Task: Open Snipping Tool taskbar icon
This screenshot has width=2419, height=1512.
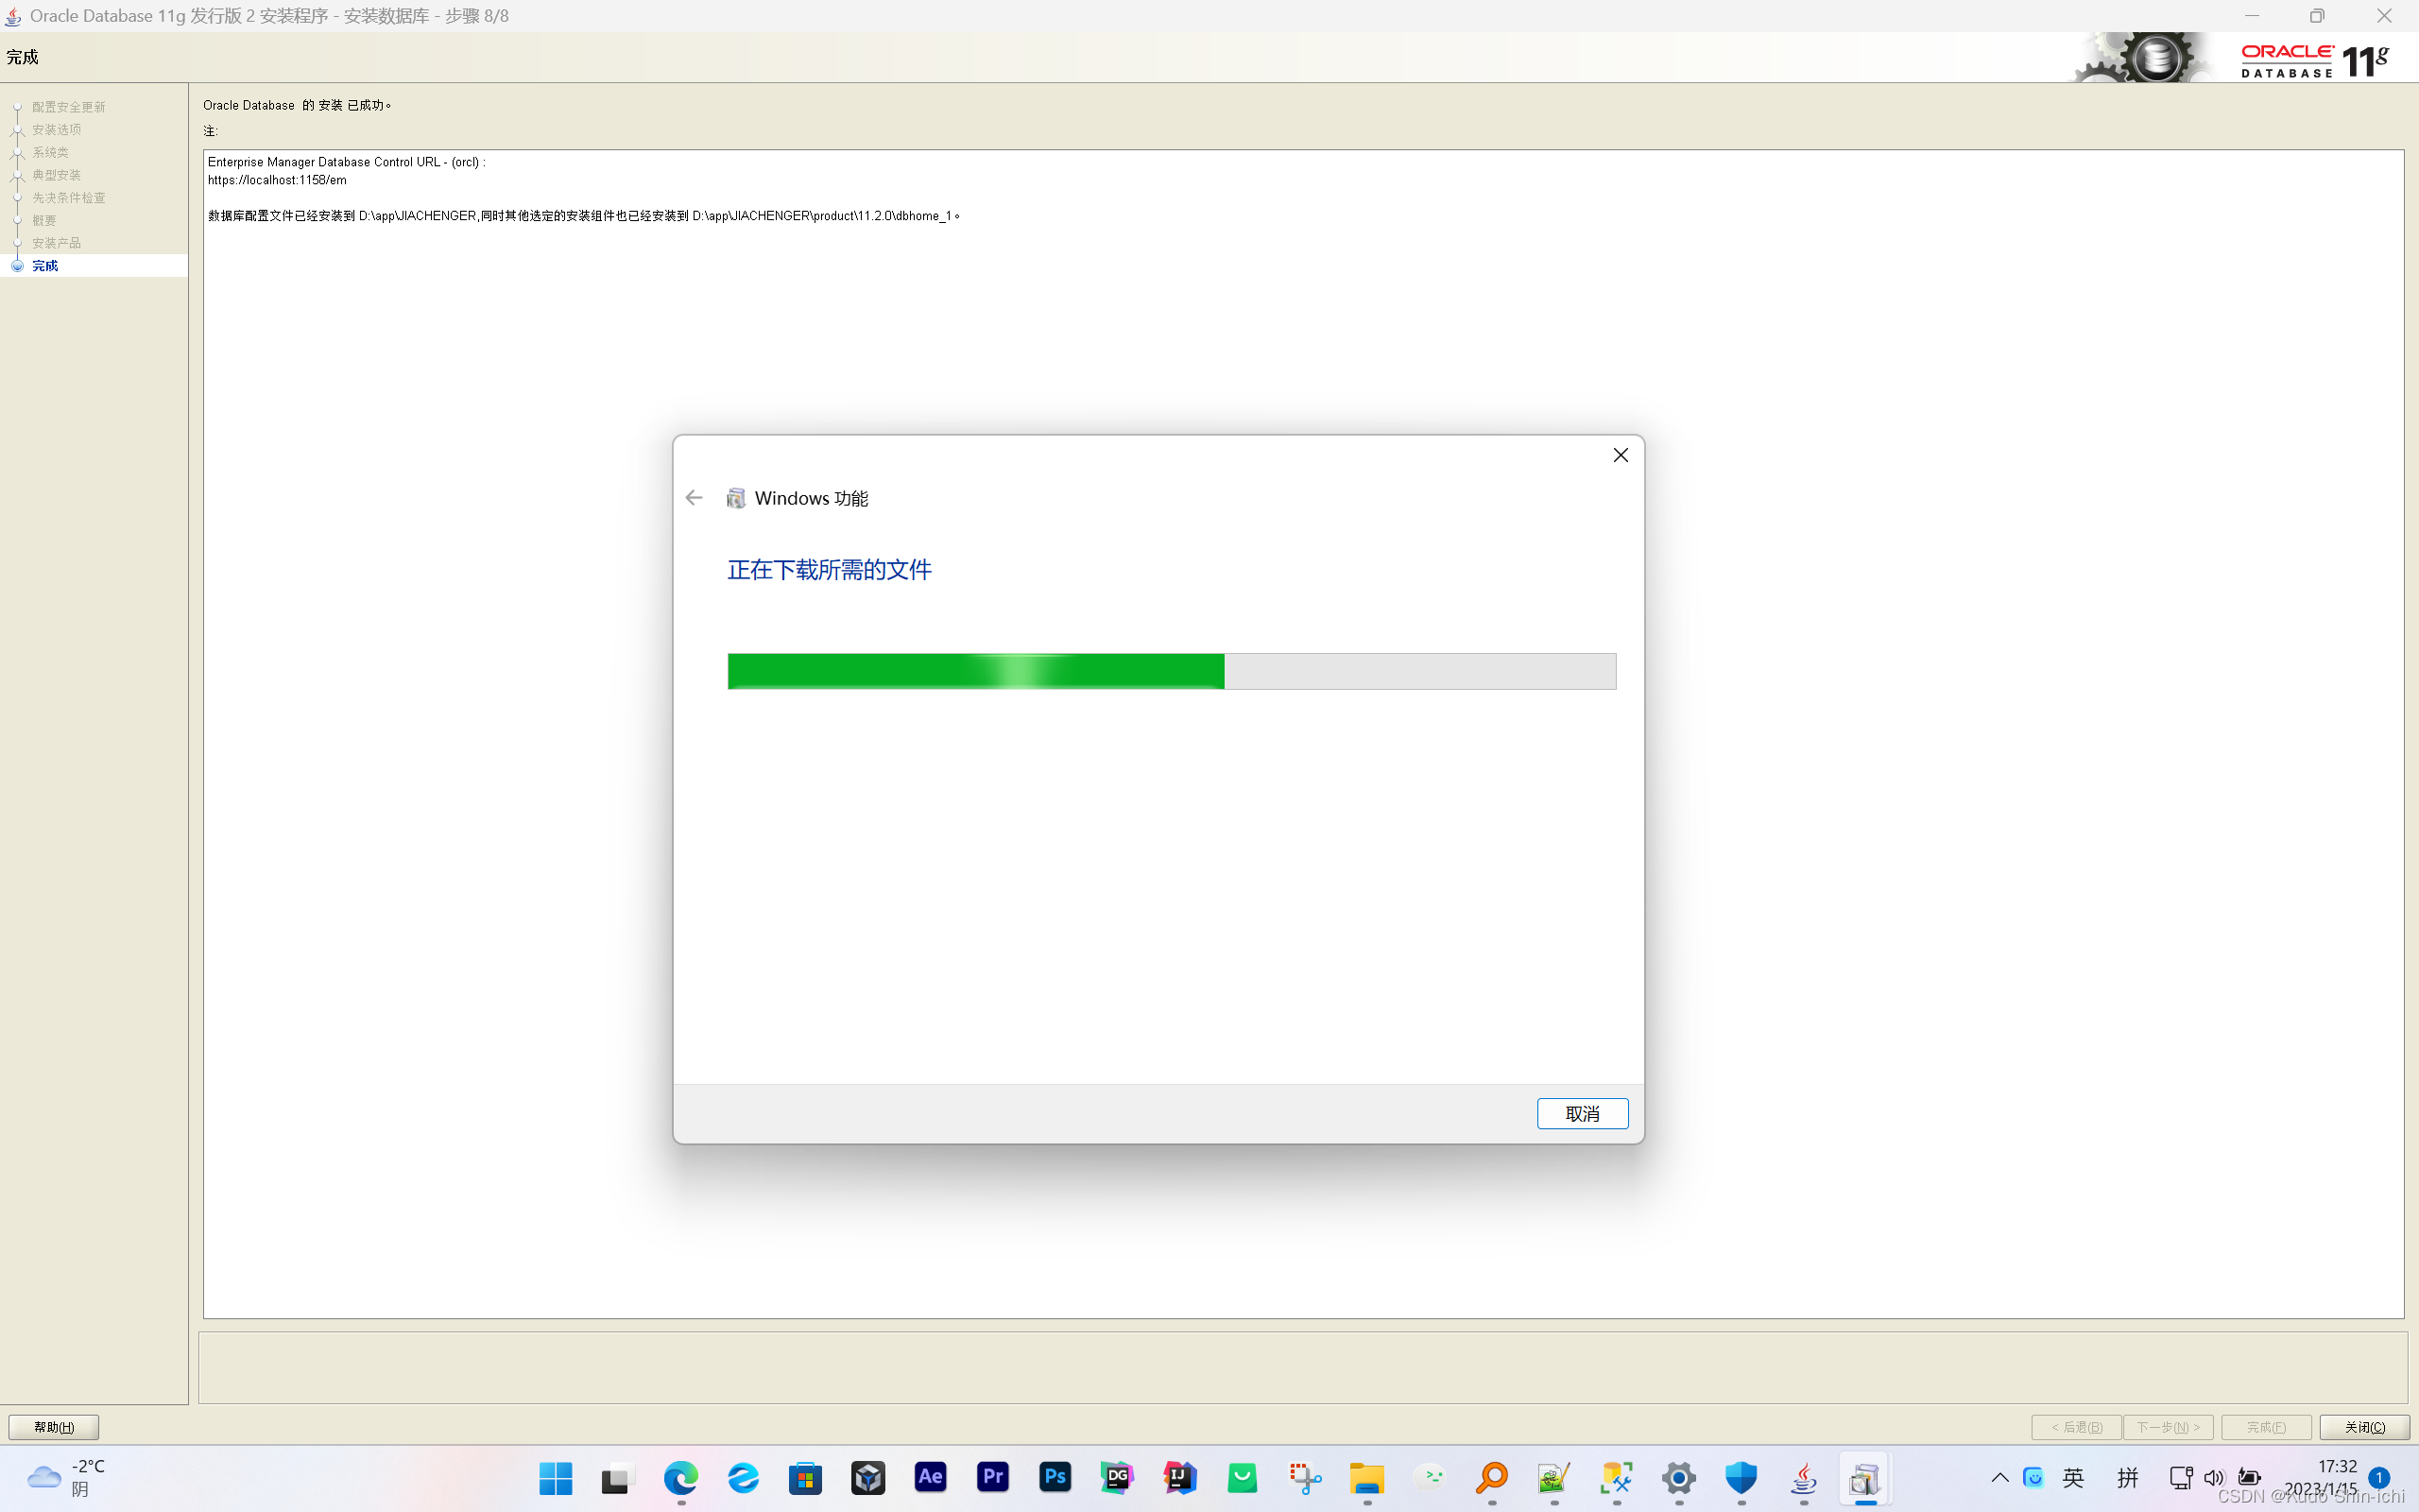Action: 1304,1477
